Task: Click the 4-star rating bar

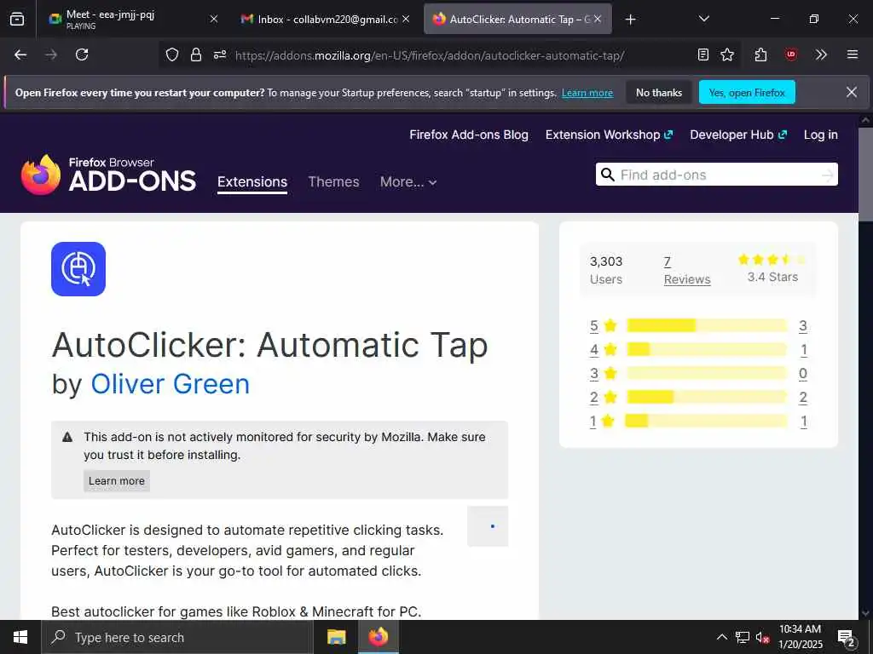Action: [707, 350]
